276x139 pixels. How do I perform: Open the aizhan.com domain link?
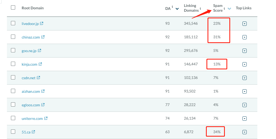point(31,91)
